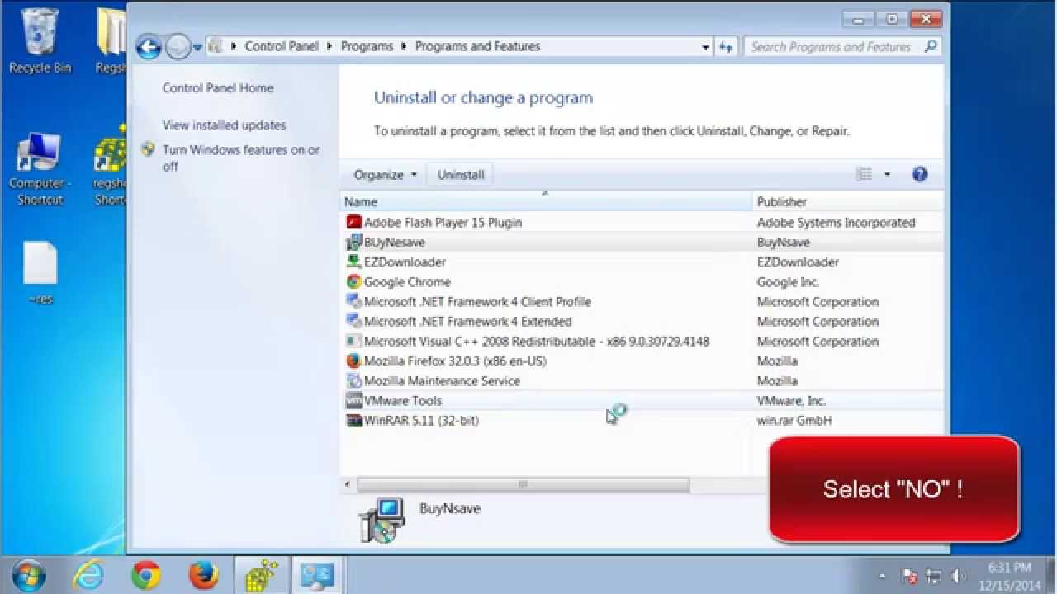
Task: Click "Google Inc." publisher cell
Action: click(x=788, y=281)
